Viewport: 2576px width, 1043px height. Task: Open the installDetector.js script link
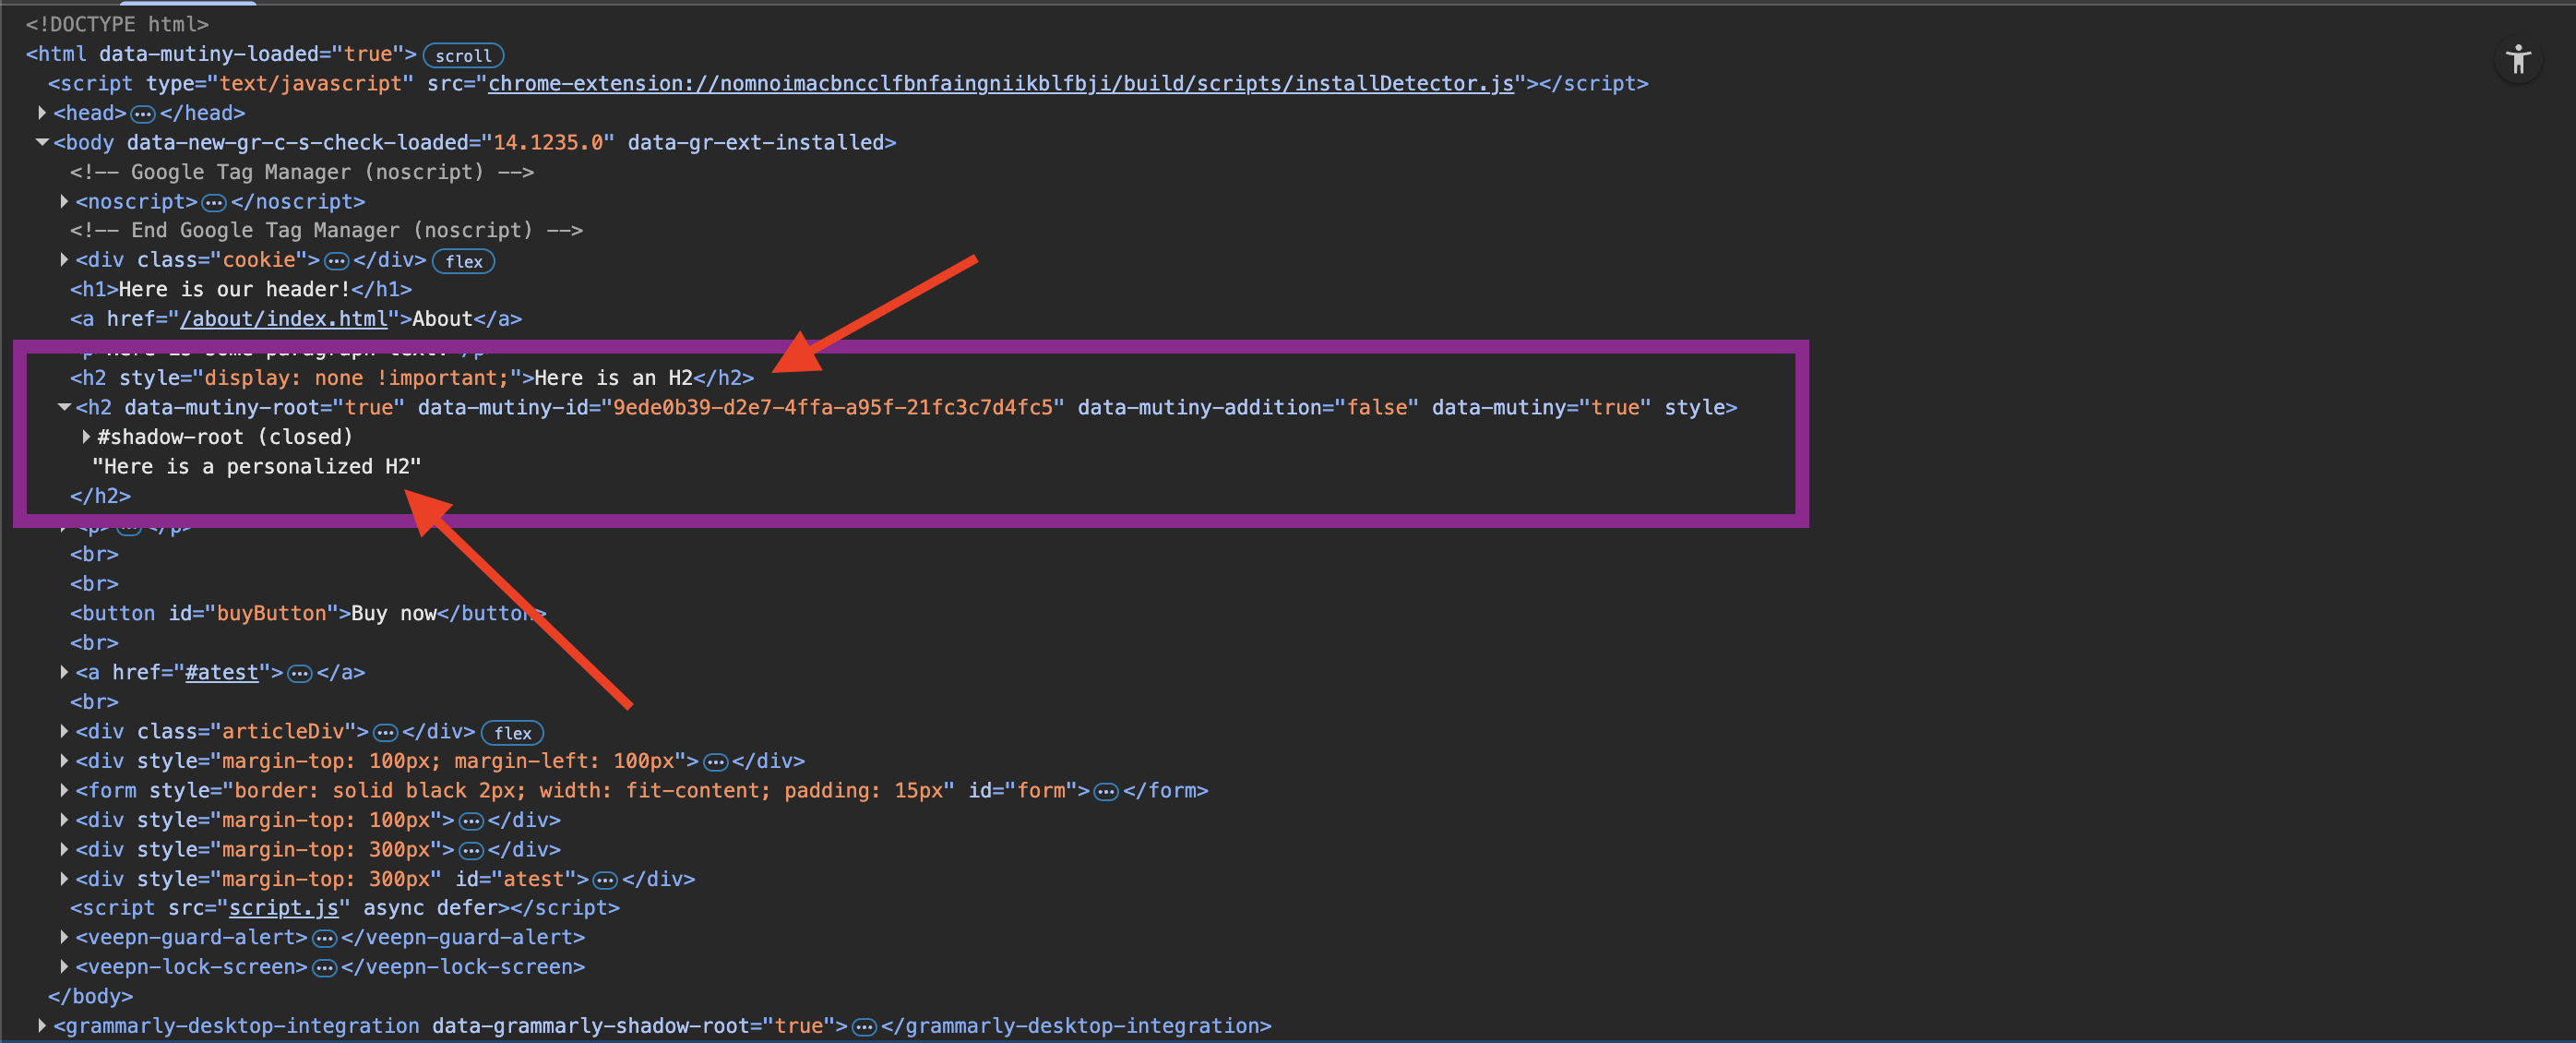(x=1000, y=84)
